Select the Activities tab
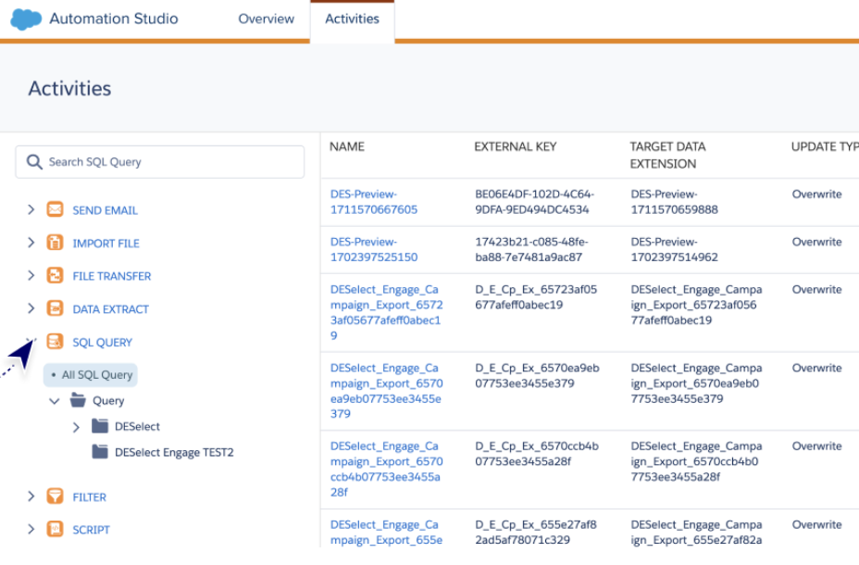The image size is (859, 565). [352, 19]
